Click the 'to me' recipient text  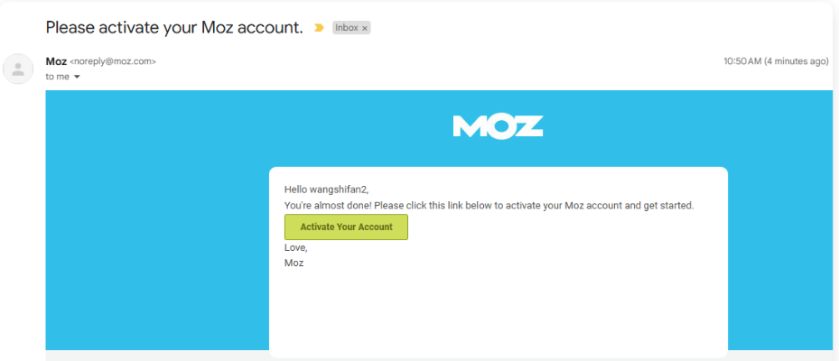[x=57, y=77]
